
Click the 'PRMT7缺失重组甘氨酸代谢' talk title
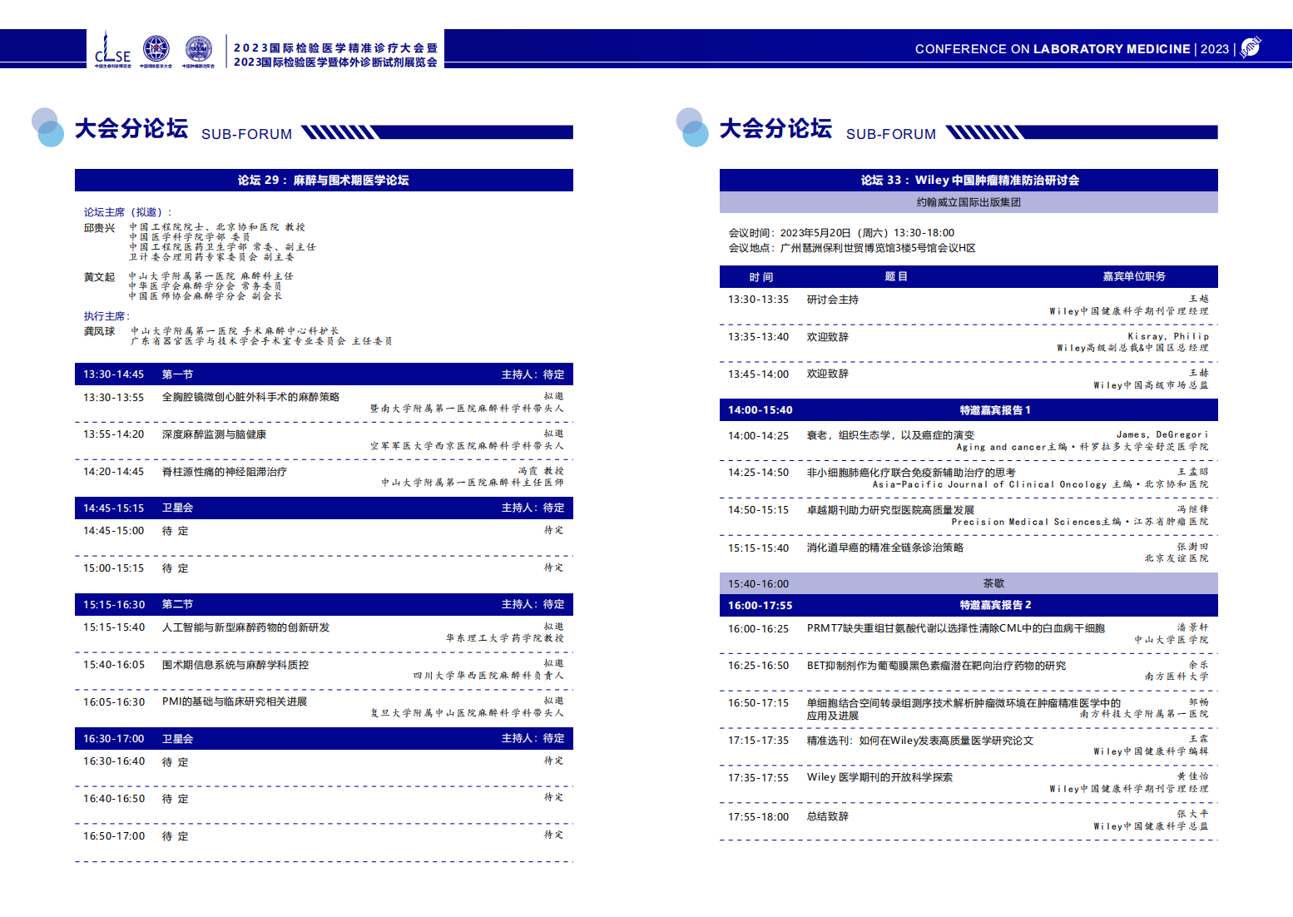955,628
